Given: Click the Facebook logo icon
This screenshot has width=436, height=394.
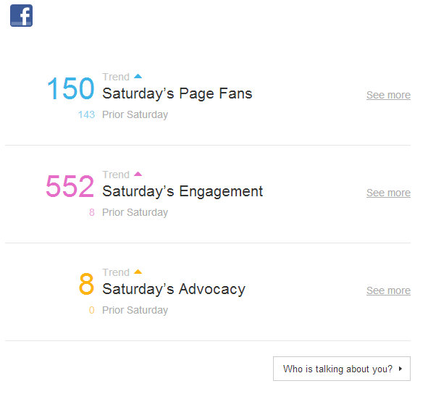Looking at the screenshot, I should click(22, 15).
